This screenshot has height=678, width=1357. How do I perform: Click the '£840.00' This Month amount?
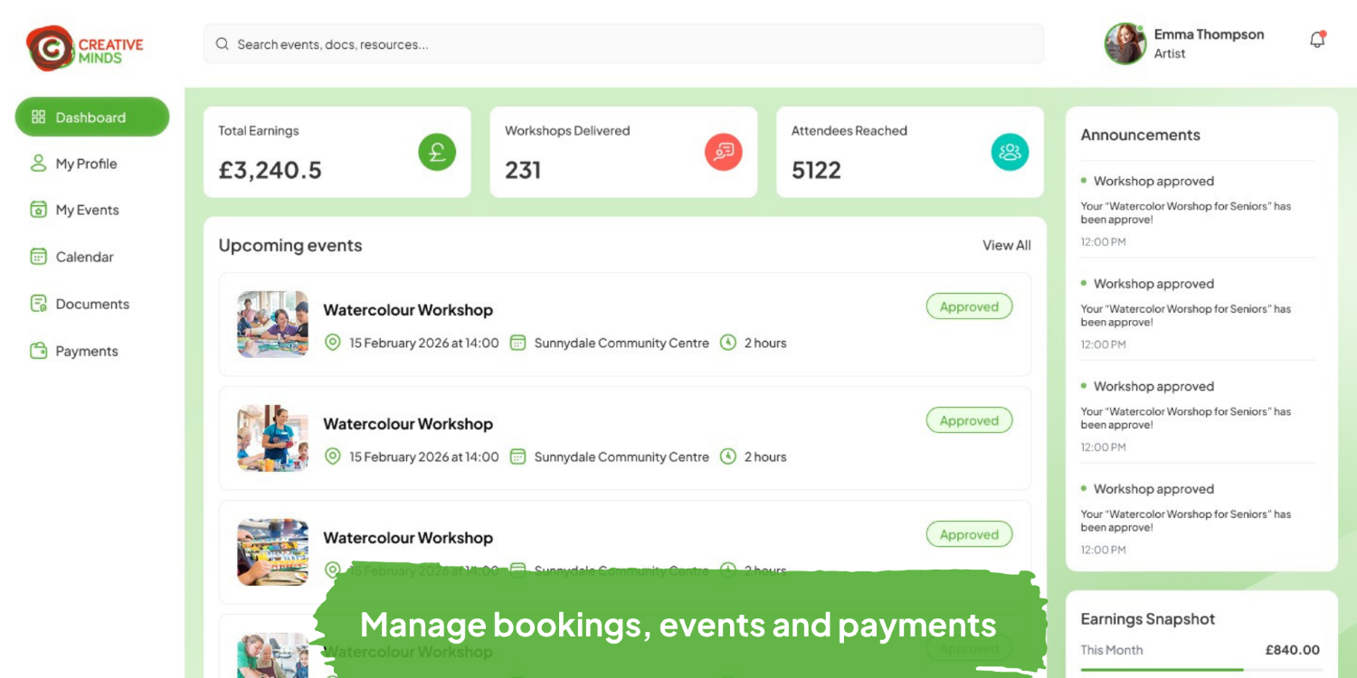(1293, 650)
